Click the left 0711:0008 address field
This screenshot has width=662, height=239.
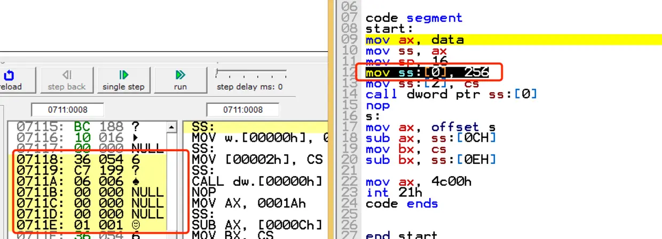point(67,110)
